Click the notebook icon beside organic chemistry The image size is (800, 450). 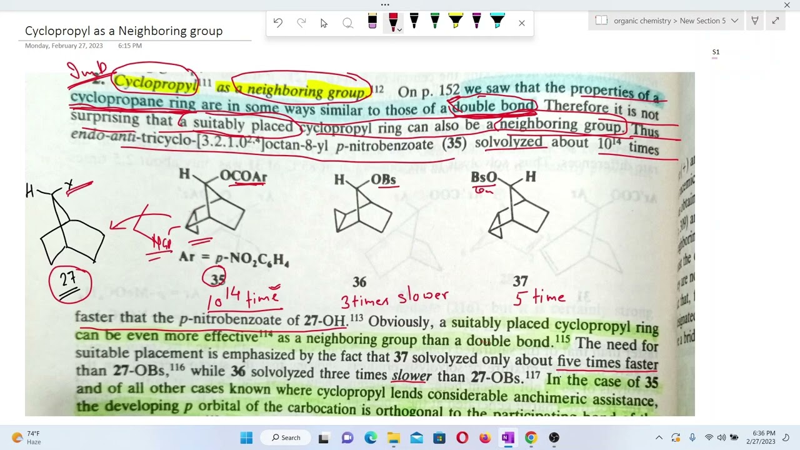pos(601,21)
